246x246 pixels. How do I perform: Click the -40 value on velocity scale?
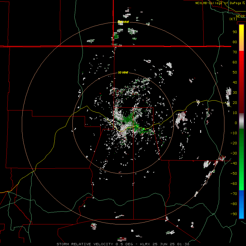click(234, 163)
